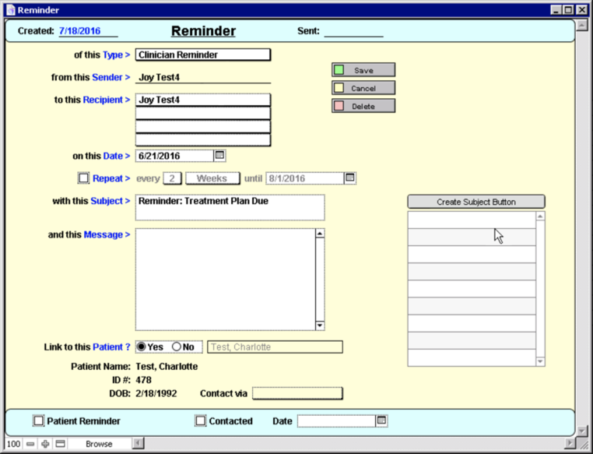The image size is (593, 454).
Task: Click the Reminder window title bar icon
Action: [x=10, y=10]
